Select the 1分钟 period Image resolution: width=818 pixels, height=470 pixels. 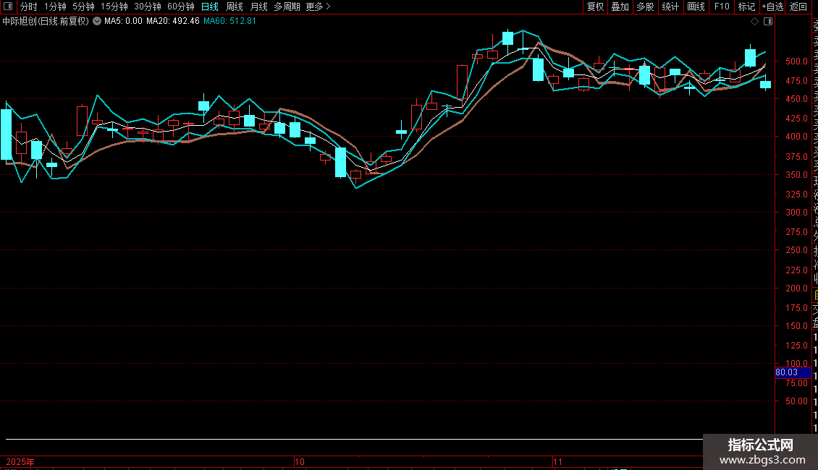coord(55,7)
